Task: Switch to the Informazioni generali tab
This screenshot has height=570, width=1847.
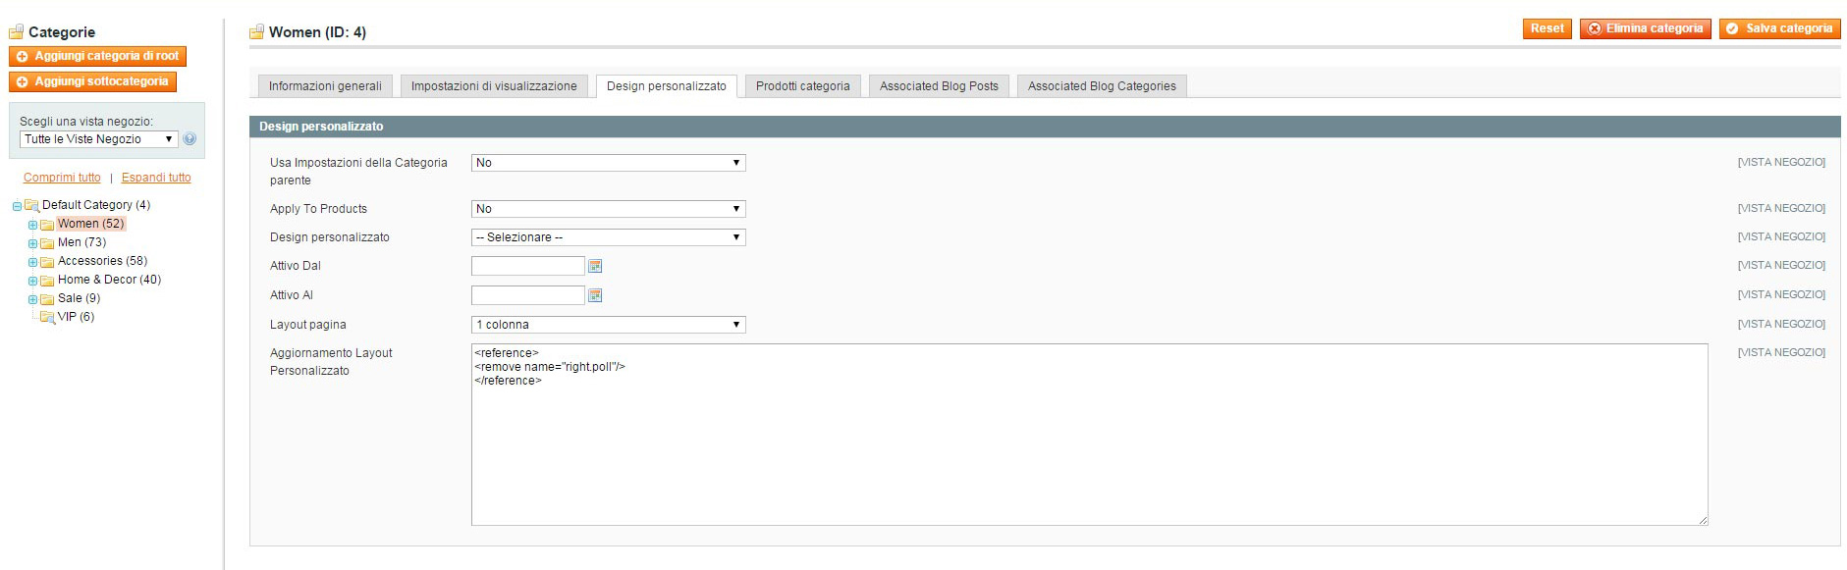Action: click(325, 86)
